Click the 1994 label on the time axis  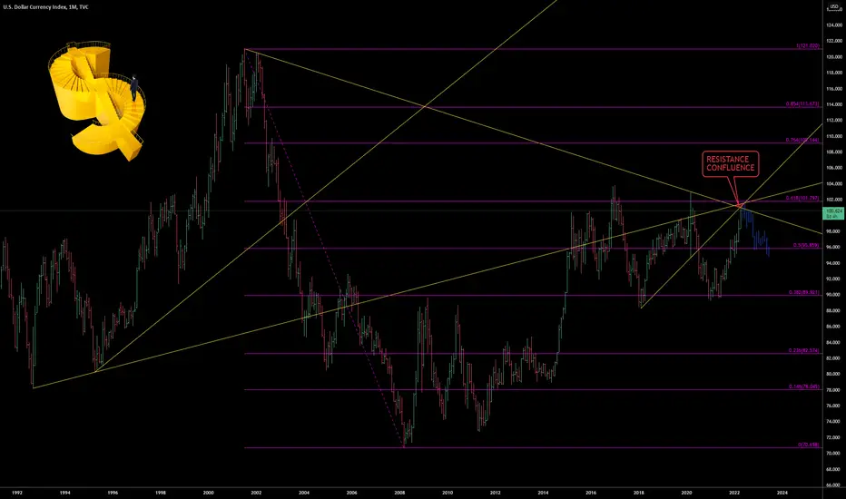tap(64, 493)
